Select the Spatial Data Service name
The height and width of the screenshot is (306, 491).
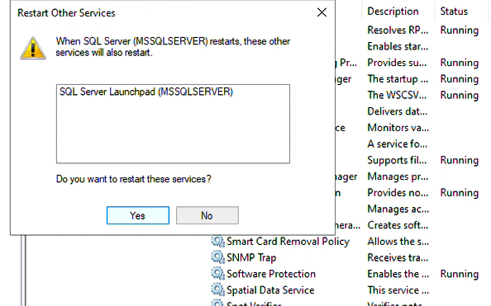tap(270, 290)
